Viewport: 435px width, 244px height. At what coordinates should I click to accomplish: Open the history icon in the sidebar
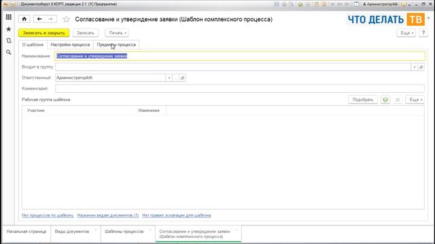[x=9, y=41]
